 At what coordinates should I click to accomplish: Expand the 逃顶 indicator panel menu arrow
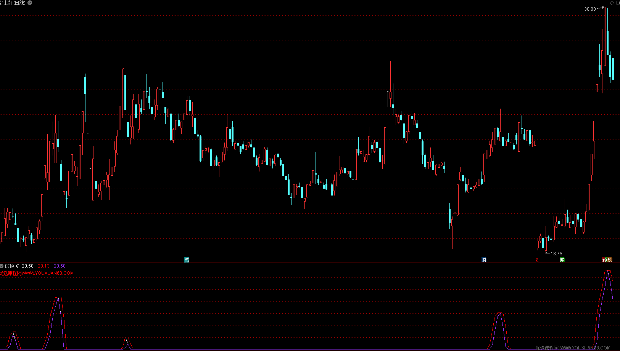click(2, 266)
